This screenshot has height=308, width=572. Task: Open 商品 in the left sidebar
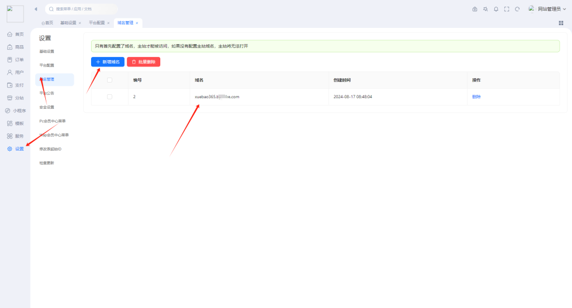coord(16,47)
